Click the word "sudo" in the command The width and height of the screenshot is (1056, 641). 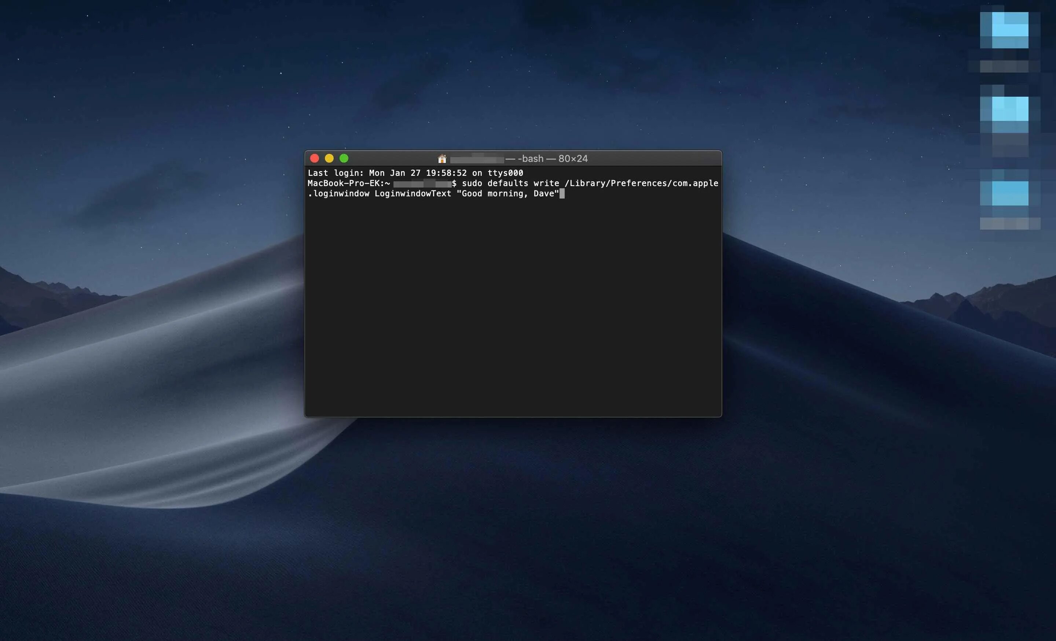tap(472, 183)
